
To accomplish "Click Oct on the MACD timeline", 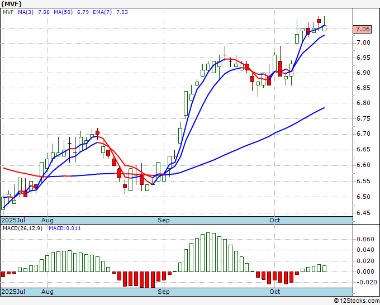I will point(275,292).
